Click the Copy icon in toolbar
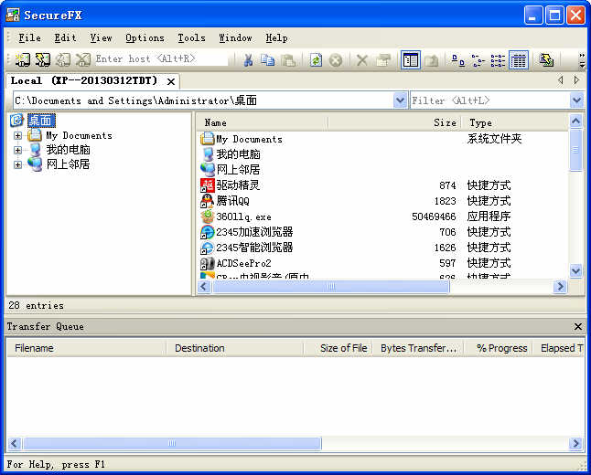This screenshot has height=475, width=591. click(267, 60)
